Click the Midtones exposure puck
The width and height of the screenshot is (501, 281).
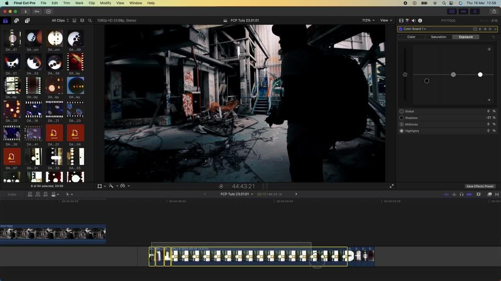tap(453, 75)
